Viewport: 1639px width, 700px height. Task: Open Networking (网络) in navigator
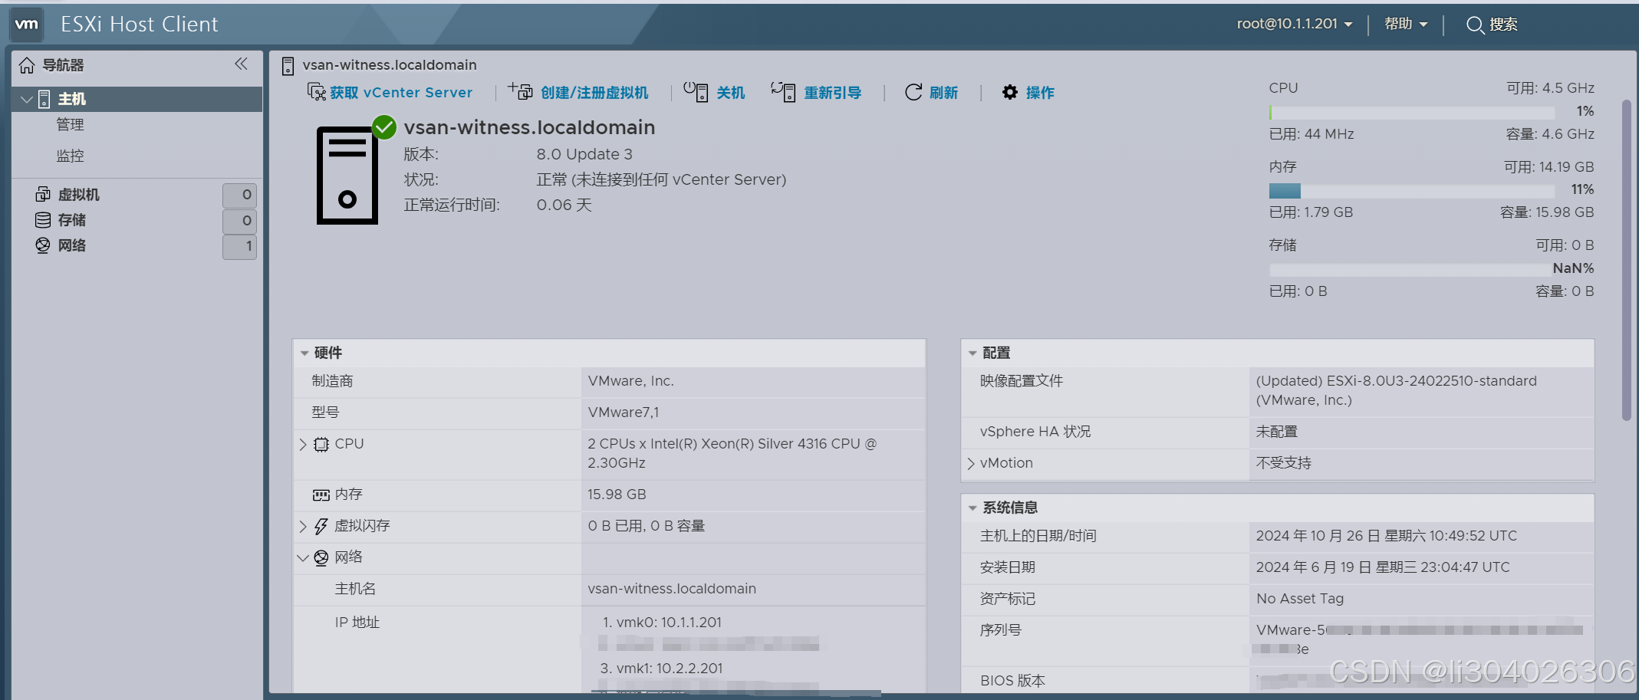(72, 245)
